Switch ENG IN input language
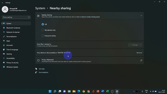This screenshot has width=167, height=94. coord(146,91)
